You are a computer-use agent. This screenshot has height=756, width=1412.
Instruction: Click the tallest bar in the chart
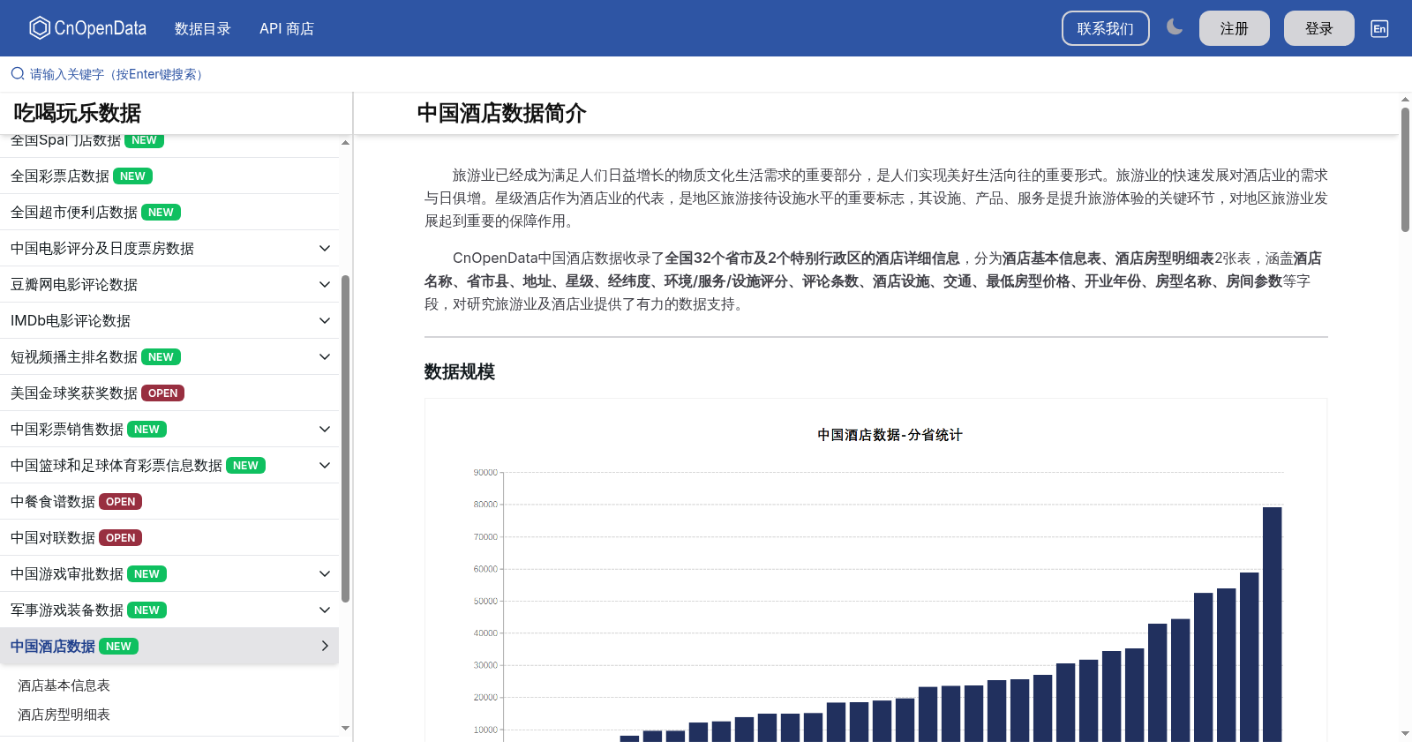1272,625
